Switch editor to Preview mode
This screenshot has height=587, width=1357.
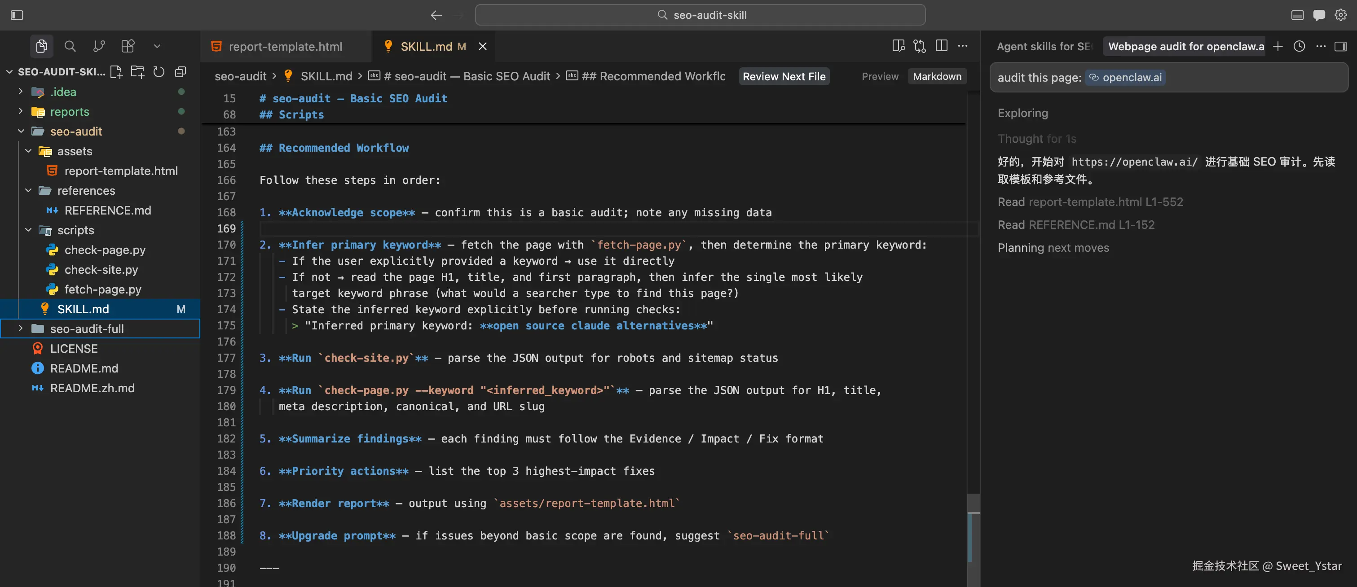point(880,76)
